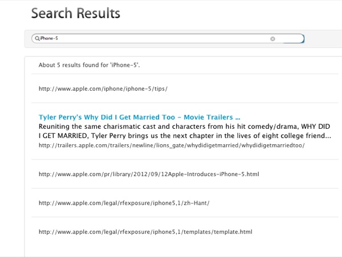Open the rfexposure templates/template.html result
The width and height of the screenshot is (342, 257).
click(x=145, y=232)
